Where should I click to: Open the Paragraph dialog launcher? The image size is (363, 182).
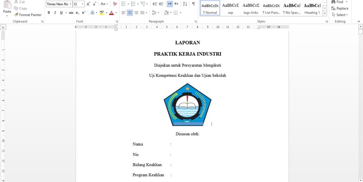(x=196, y=21)
